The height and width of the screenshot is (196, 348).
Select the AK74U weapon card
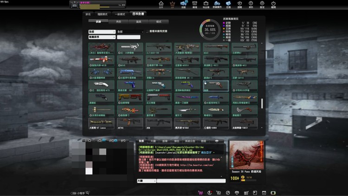tap(130, 124)
